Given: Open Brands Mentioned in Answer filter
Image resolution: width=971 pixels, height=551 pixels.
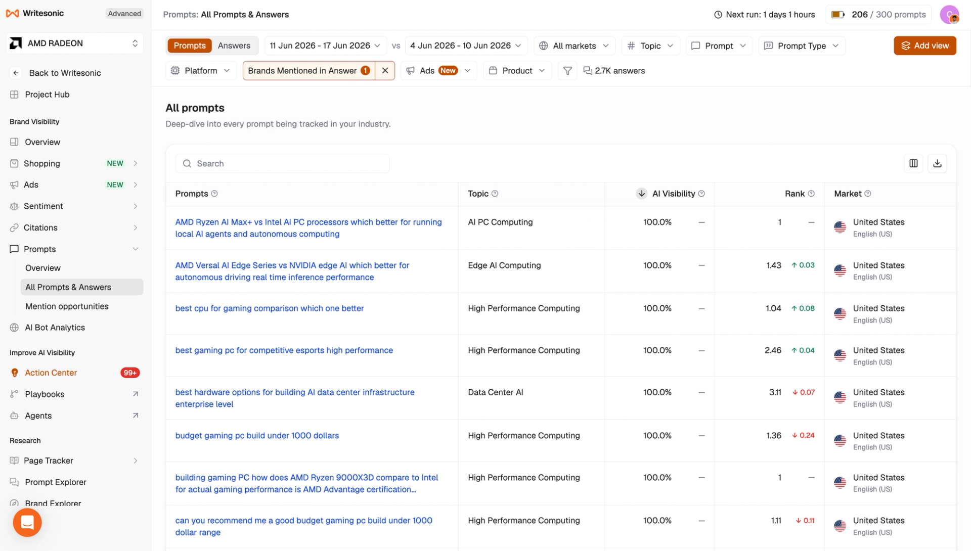Looking at the screenshot, I should tap(308, 71).
